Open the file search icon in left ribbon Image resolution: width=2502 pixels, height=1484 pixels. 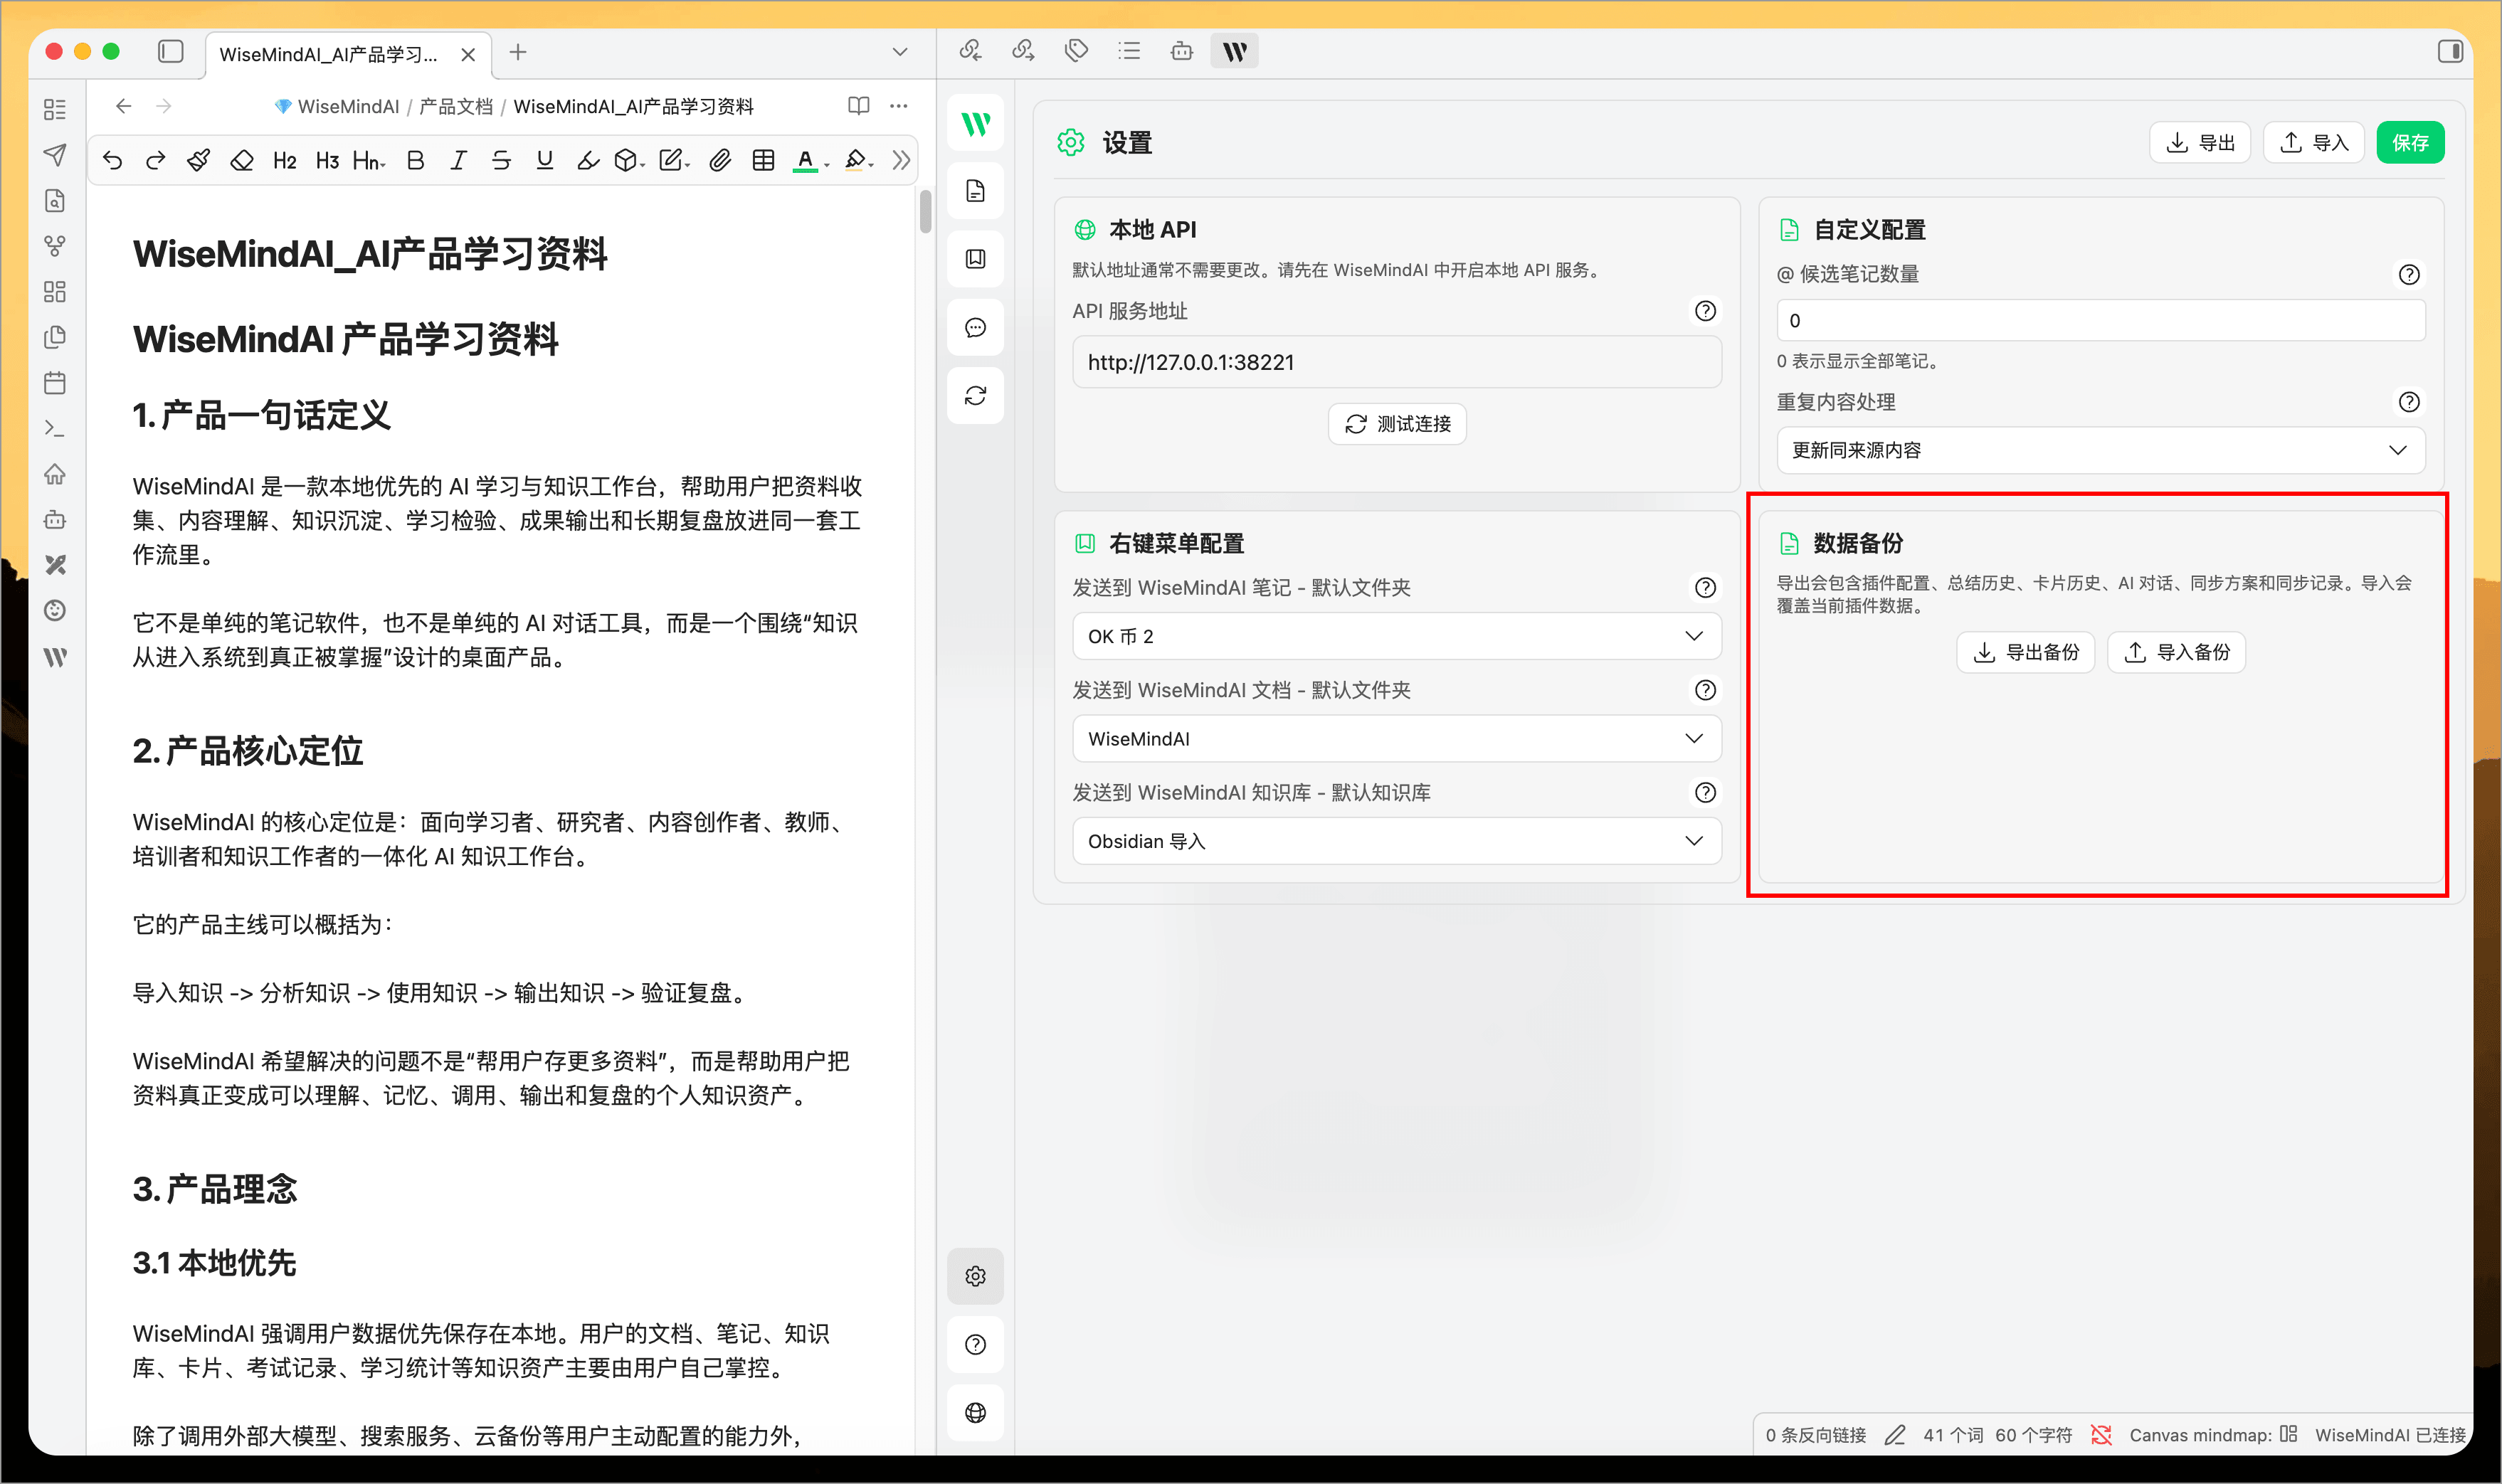[55, 201]
